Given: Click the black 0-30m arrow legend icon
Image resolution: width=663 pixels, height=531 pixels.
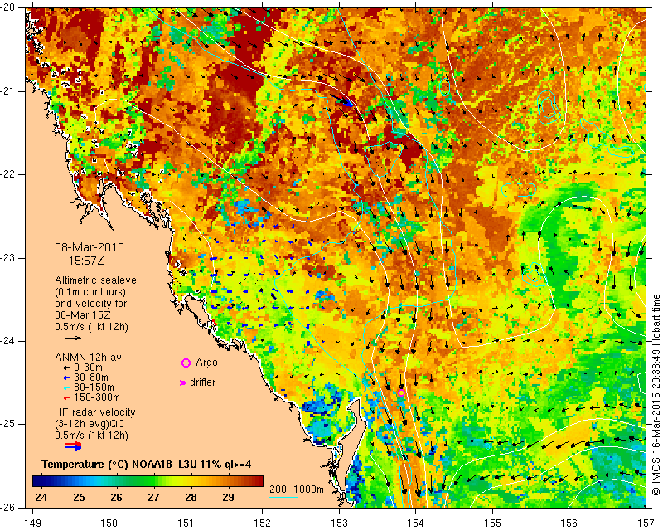Looking at the screenshot, I should pos(66,368).
